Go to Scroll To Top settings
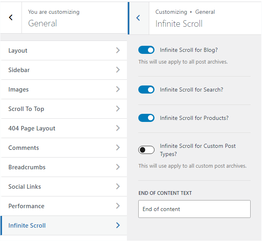 tap(61, 109)
